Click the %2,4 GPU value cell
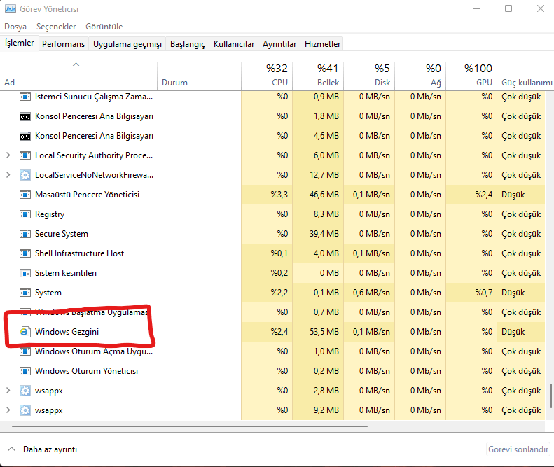 click(471, 195)
